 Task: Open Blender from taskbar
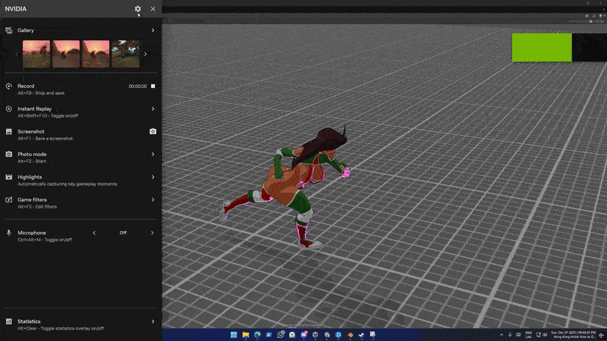[x=350, y=335]
